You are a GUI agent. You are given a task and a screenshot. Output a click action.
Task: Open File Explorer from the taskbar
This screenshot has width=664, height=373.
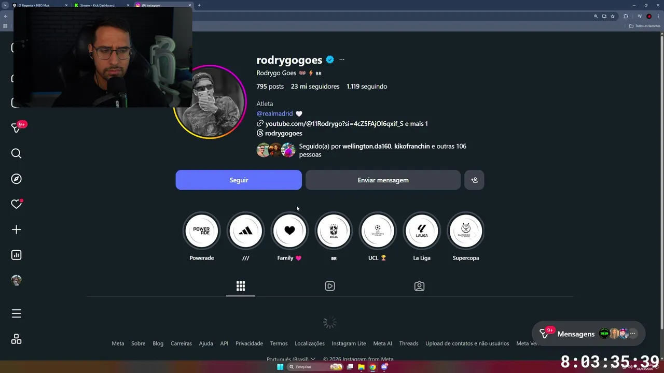(362, 367)
